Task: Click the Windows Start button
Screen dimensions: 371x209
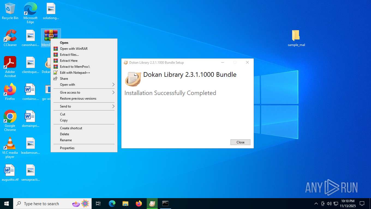Action: click(7, 204)
